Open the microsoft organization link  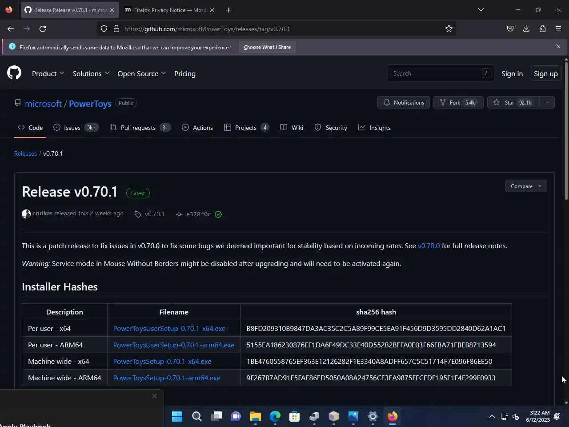coord(43,104)
